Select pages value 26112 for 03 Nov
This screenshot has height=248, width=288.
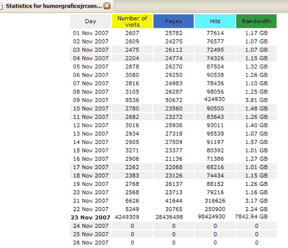(x=174, y=50)
